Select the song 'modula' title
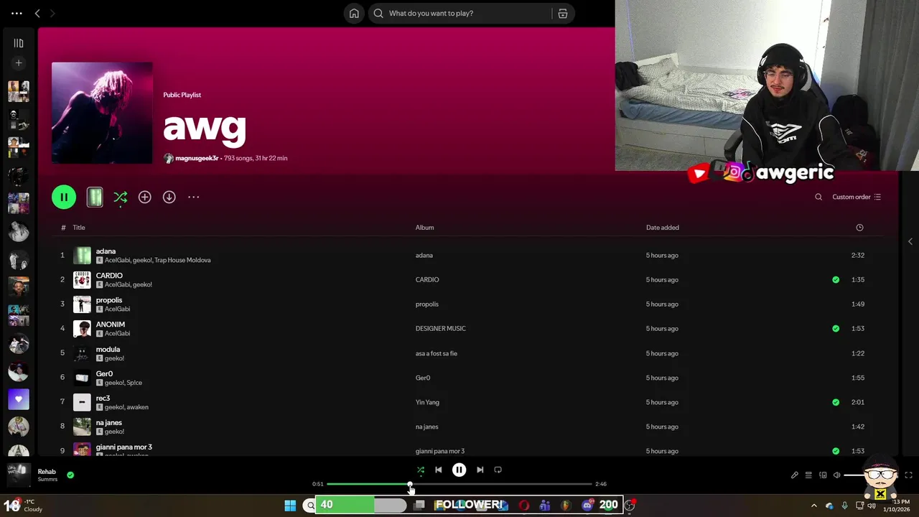 click(x=108, y=349)
